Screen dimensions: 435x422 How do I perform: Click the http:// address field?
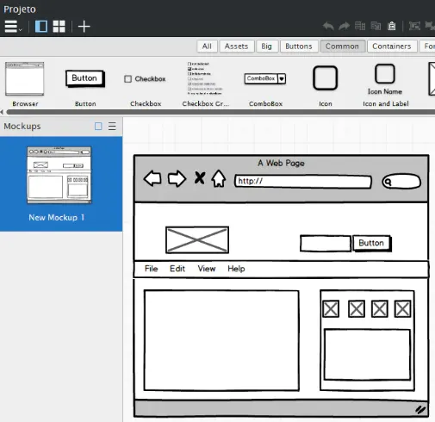pos(303,182)
